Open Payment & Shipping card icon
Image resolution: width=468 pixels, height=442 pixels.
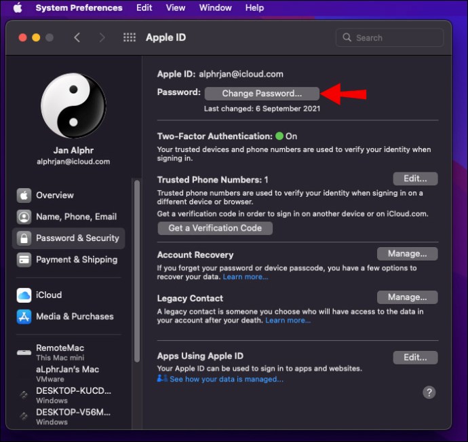(24, 259)
